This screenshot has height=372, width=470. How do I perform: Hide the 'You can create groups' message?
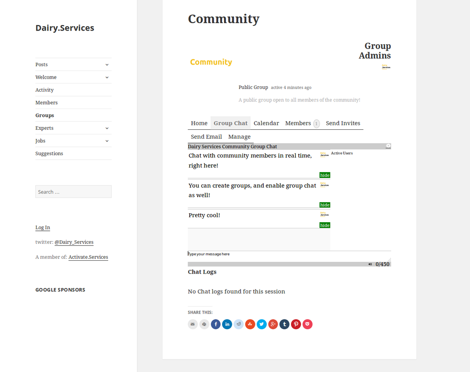(325, 205)
